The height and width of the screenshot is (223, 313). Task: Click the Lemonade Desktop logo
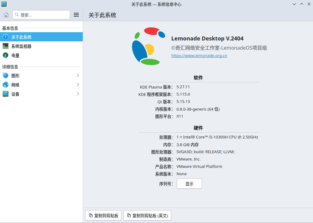click(149, 46)
